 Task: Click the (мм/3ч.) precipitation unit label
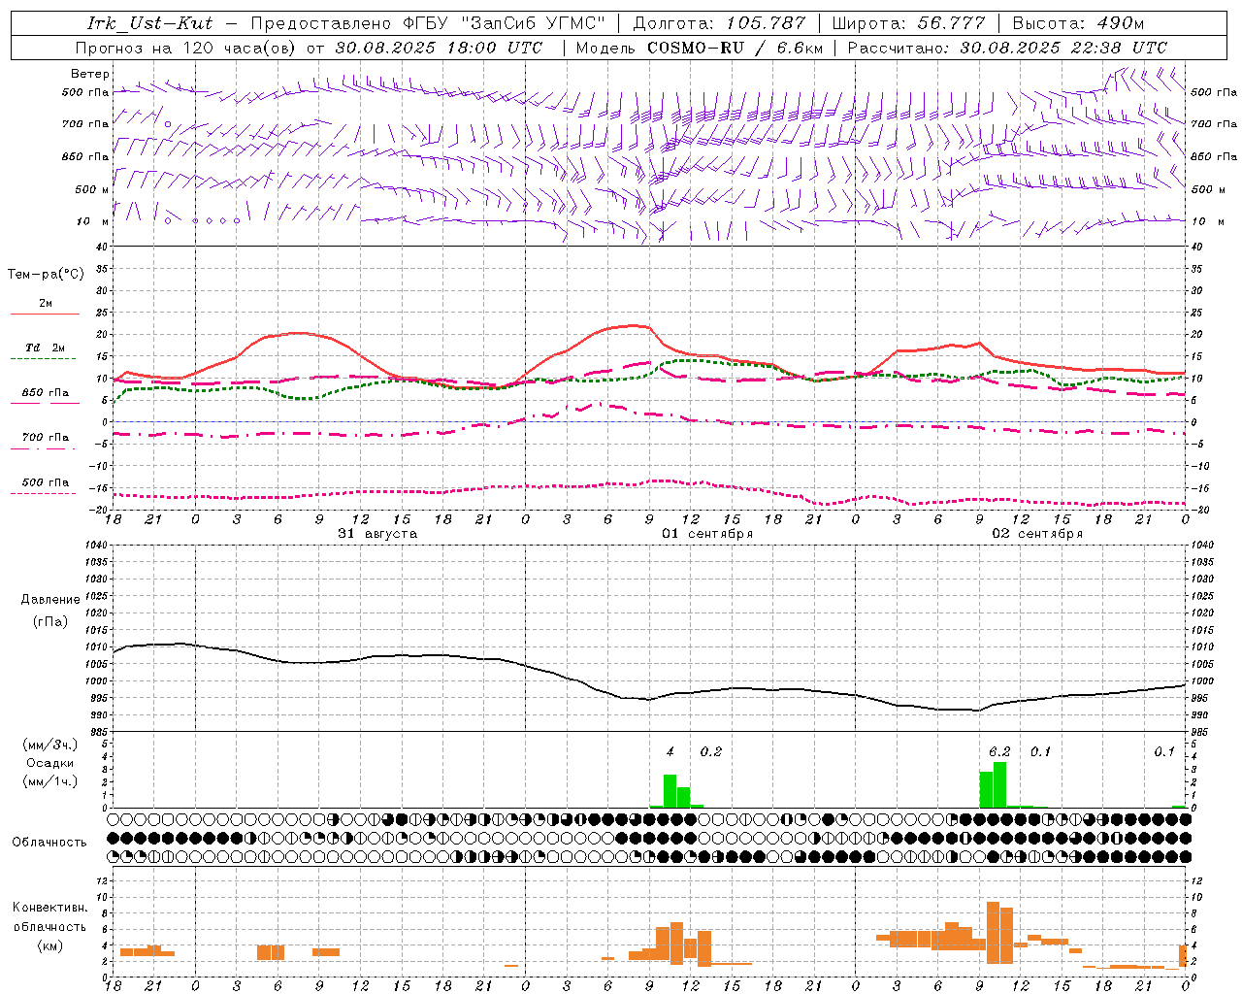click(50, 745)
